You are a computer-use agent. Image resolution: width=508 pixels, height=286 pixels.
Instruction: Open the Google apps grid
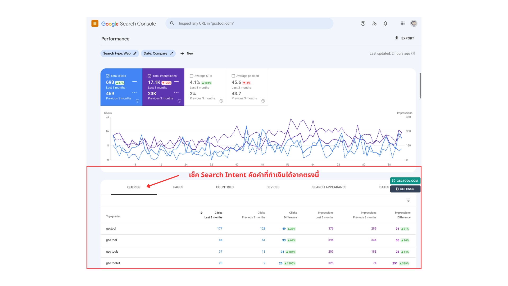click(x=402, y=23)
